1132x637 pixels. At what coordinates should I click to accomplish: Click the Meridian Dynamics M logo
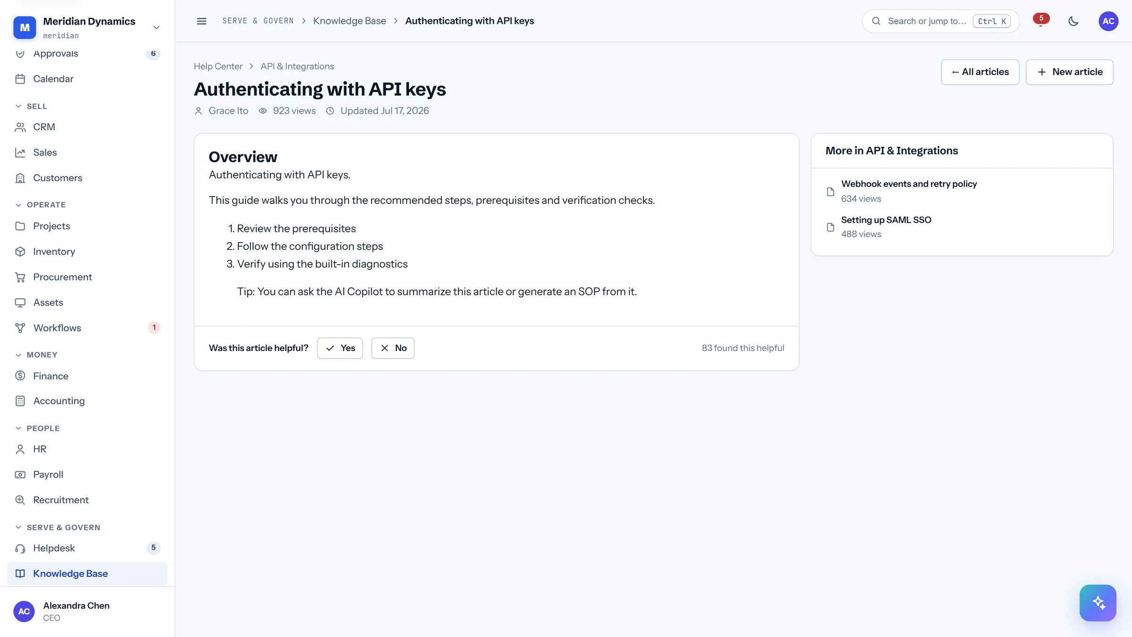(x=25, y=27)
